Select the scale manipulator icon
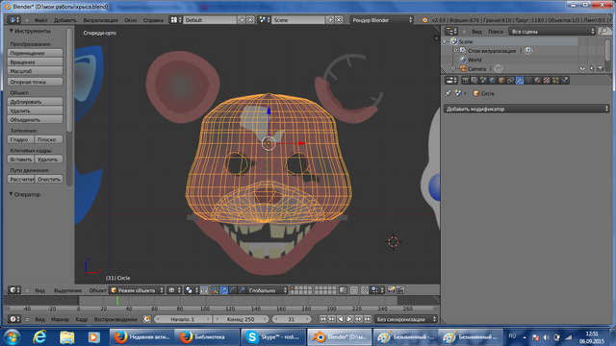 242,290
